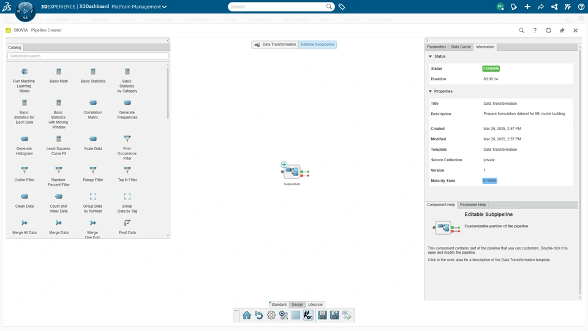Choose Basic Statistics by Category component
Viewport: 588px width, 331px height.
[127, 80]
